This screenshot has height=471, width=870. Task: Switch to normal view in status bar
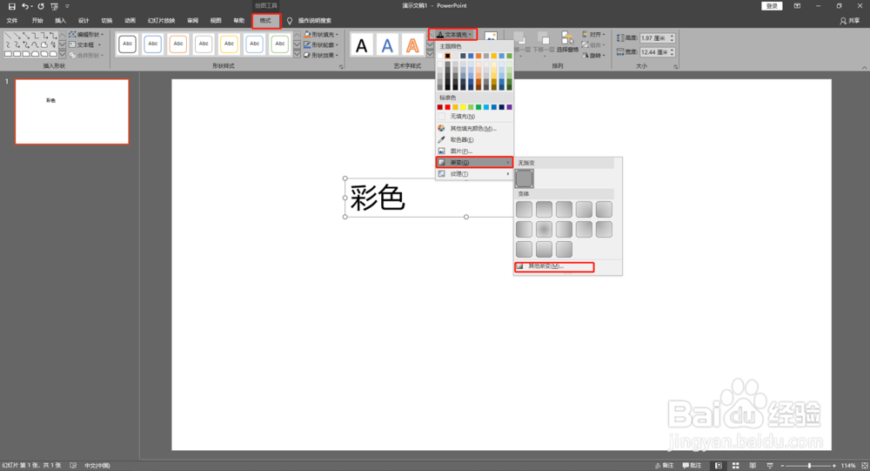[x=719, y=466]
